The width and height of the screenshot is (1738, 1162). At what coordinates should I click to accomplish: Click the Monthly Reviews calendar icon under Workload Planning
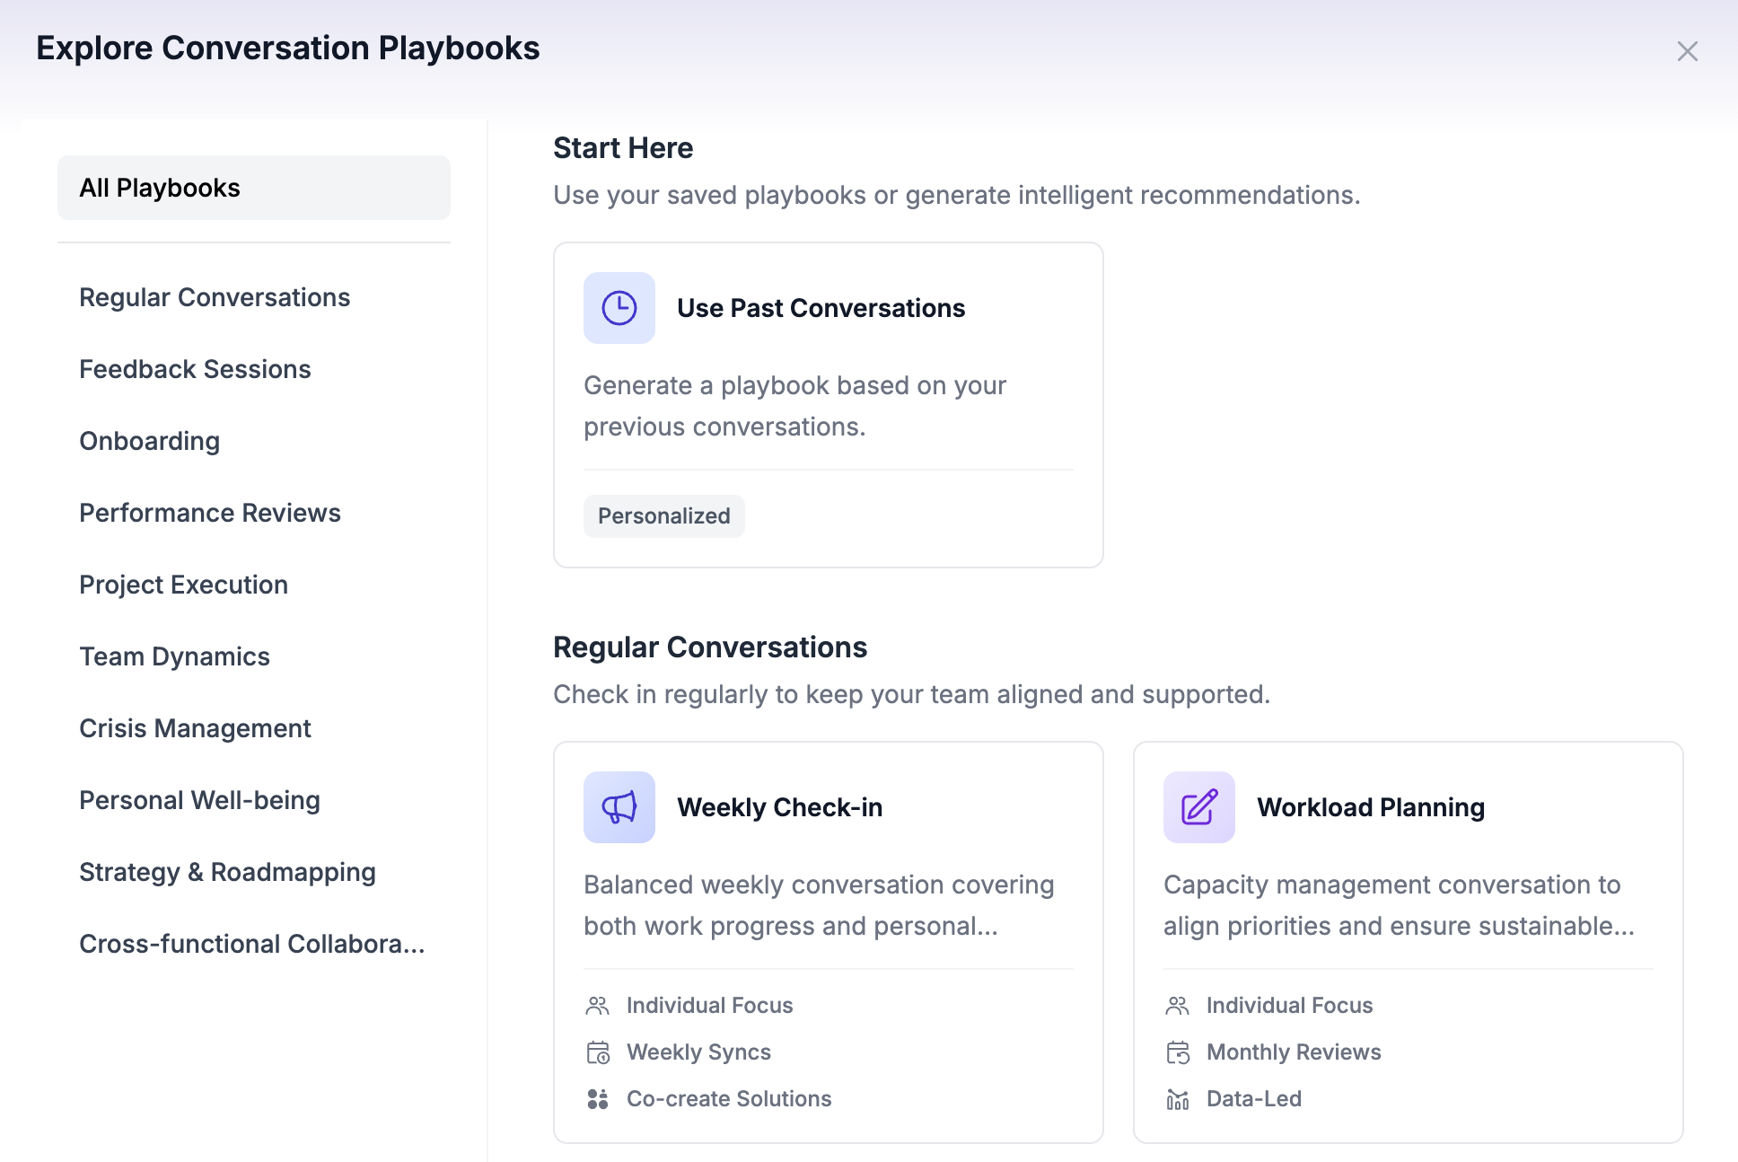pos(1177,1052)
